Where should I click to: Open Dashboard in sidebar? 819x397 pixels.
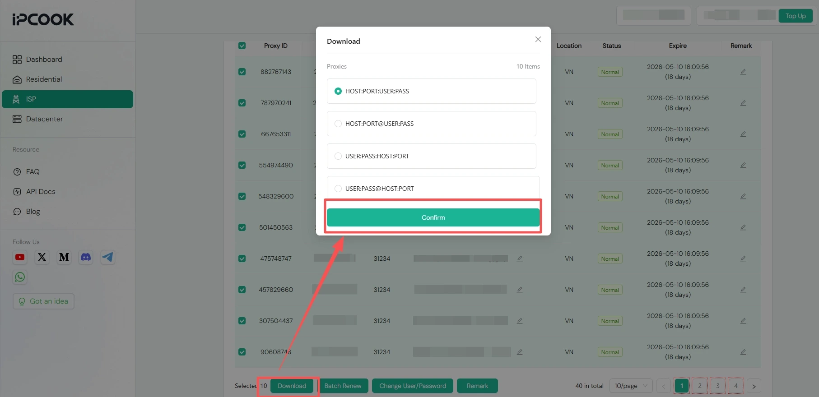(x=67, y=60)
